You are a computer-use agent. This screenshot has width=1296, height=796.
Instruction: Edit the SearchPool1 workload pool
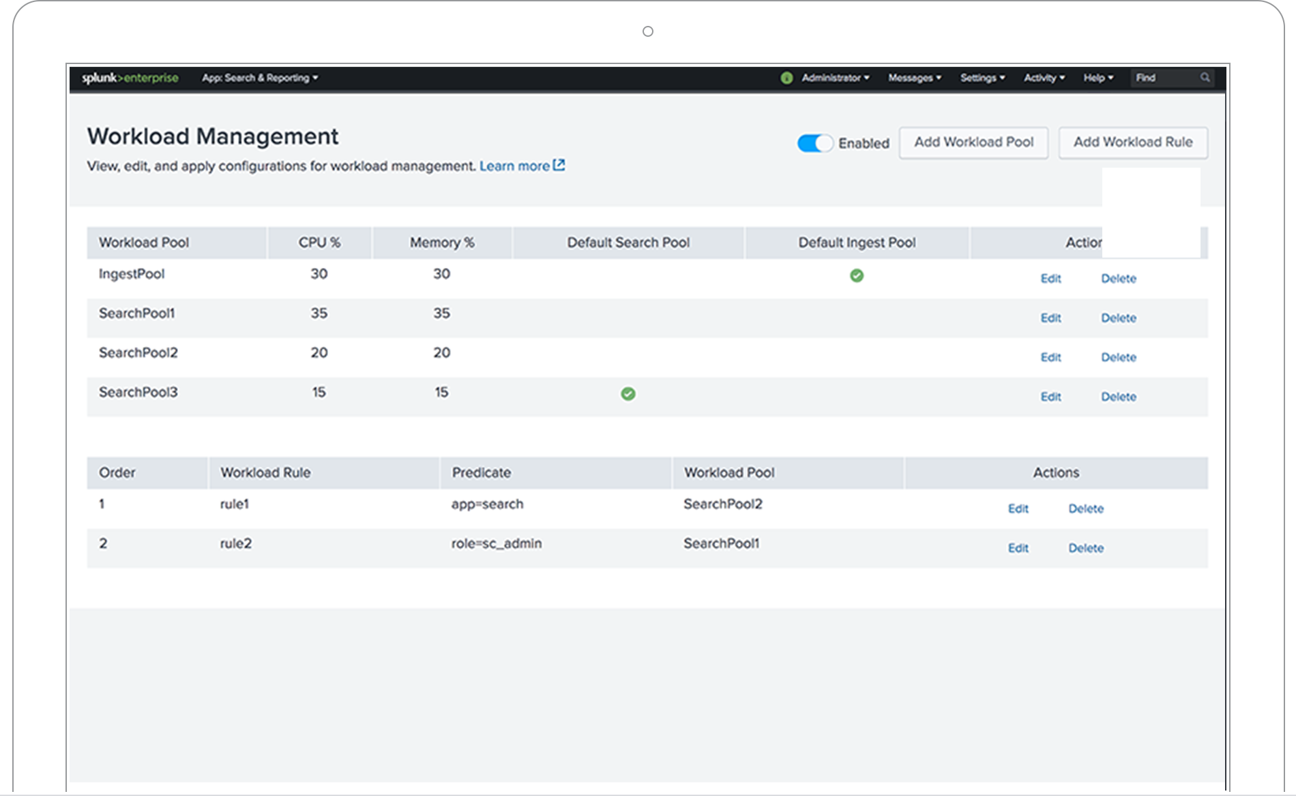(x=1050, y=318)
